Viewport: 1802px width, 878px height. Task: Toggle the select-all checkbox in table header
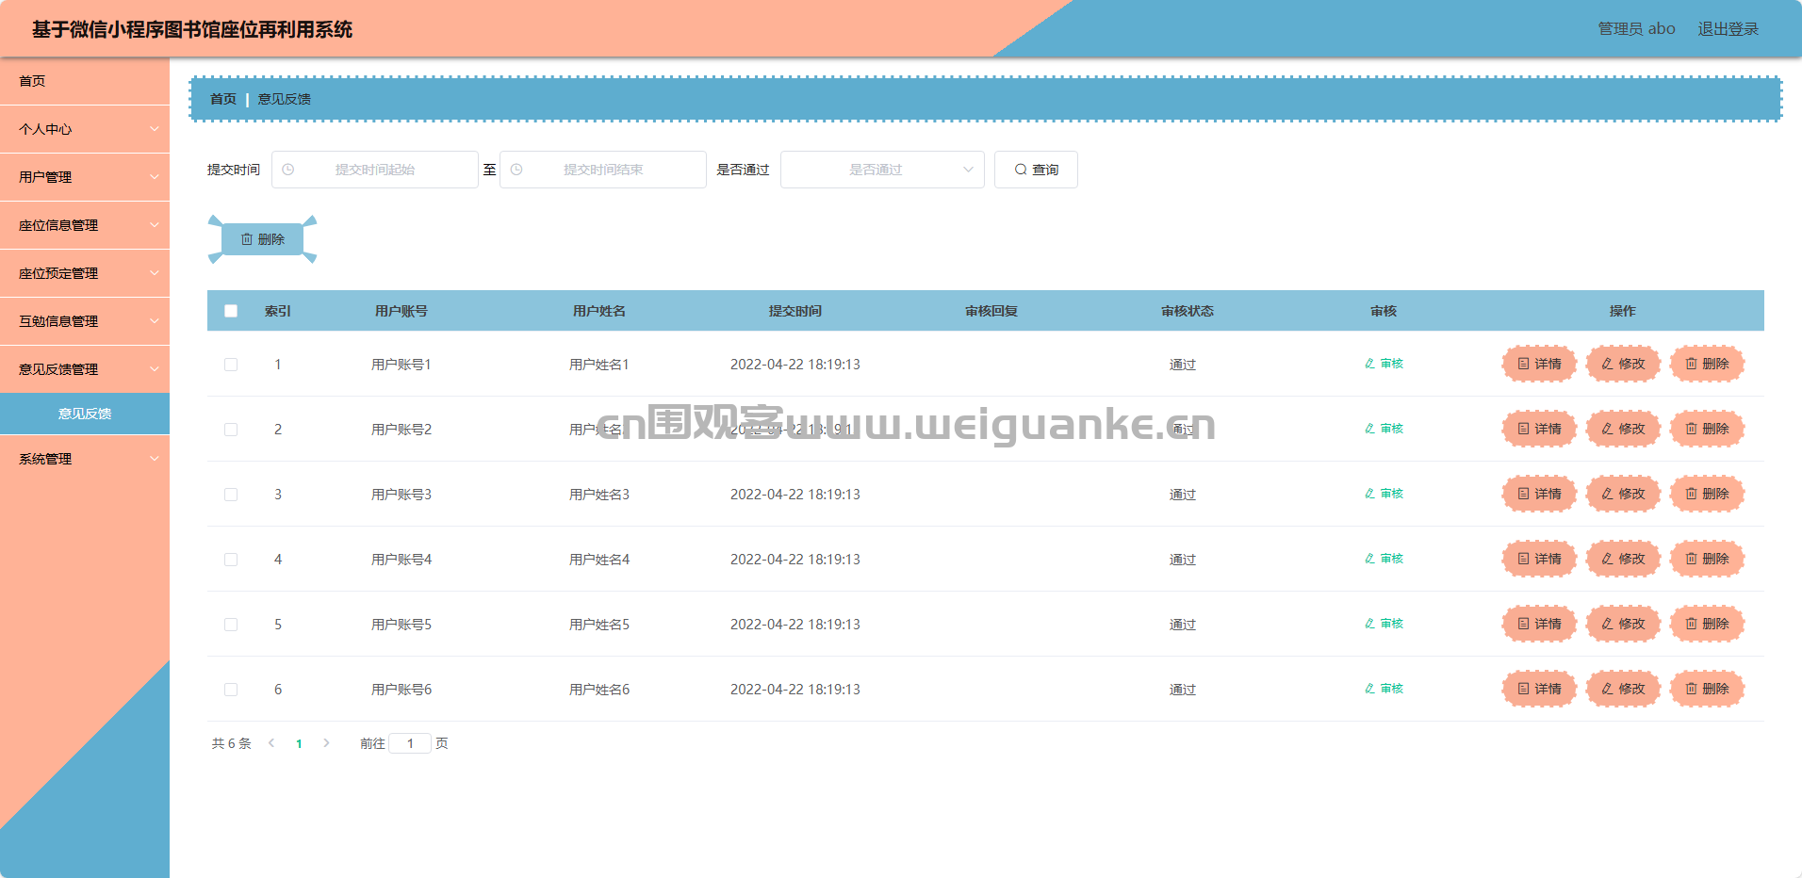point(231,311)
